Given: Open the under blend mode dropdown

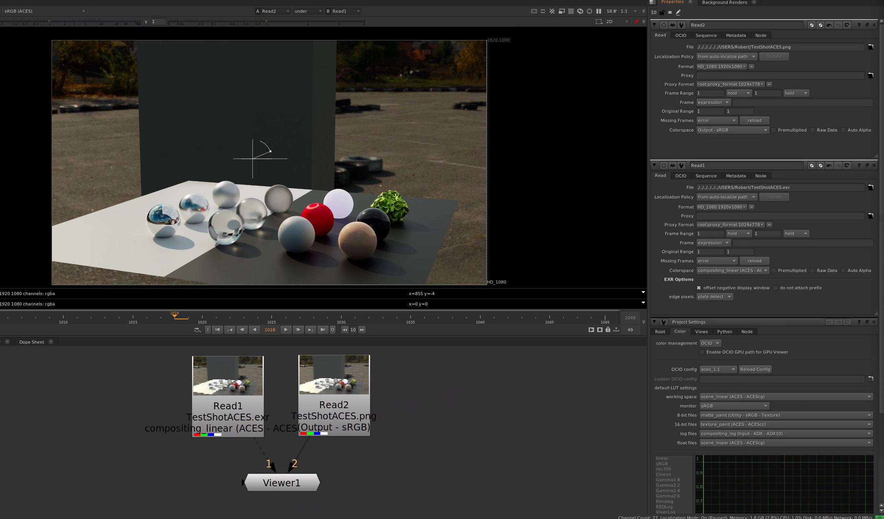Looking at the screenshot, I should (x=308, y=11).
